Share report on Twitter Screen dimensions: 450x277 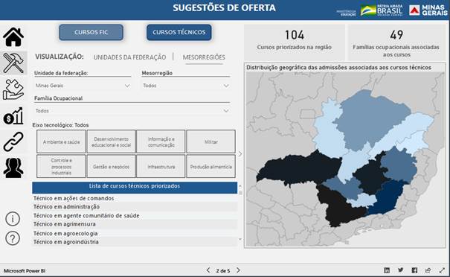coord(401,270)
